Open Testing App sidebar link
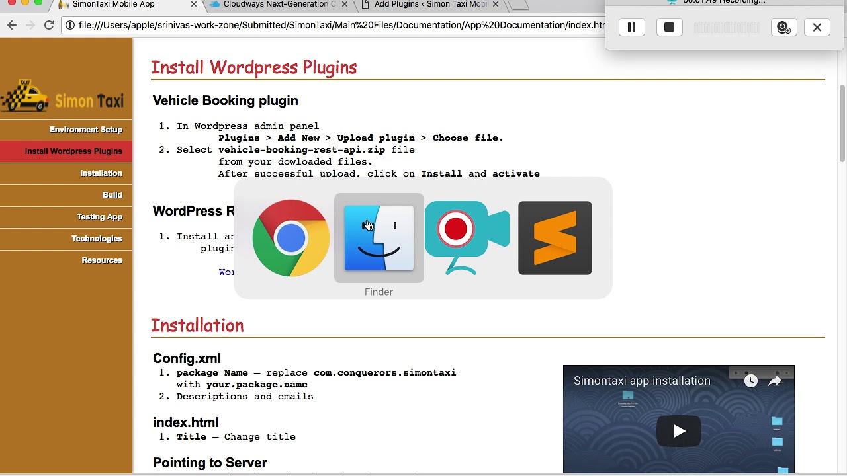This screenshot has width=847, height=476. (x=100, y=217)
